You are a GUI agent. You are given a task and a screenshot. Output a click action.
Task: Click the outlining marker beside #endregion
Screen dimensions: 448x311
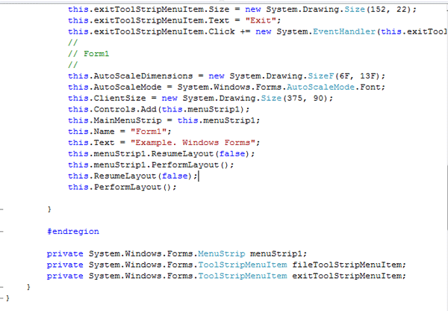[x=4, y=232]
